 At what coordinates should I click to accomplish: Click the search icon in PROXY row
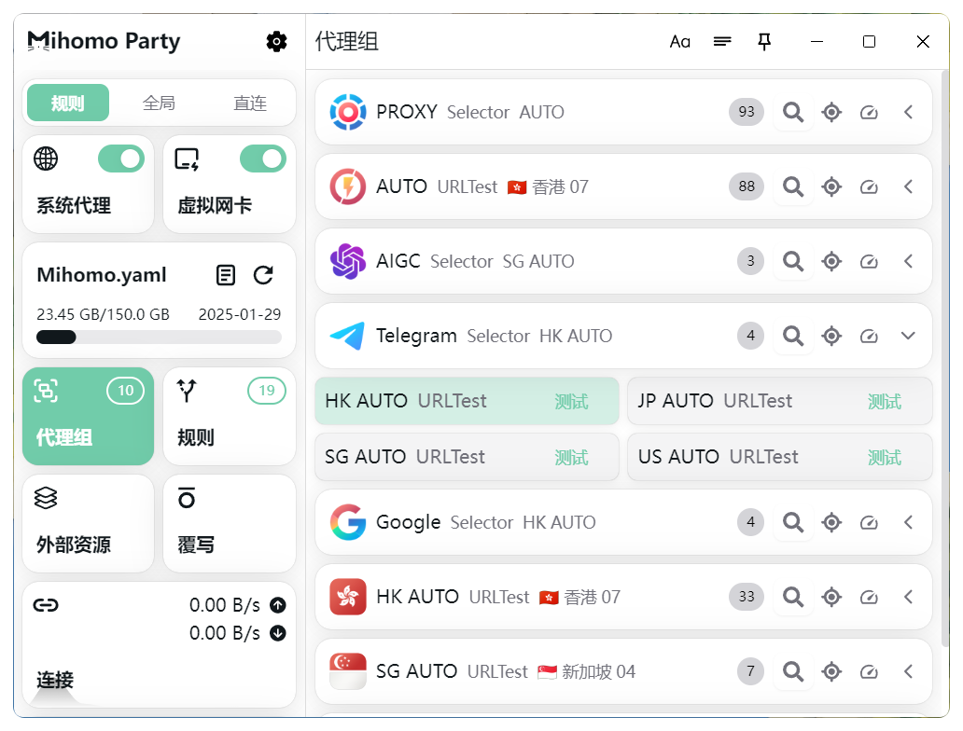793,112
